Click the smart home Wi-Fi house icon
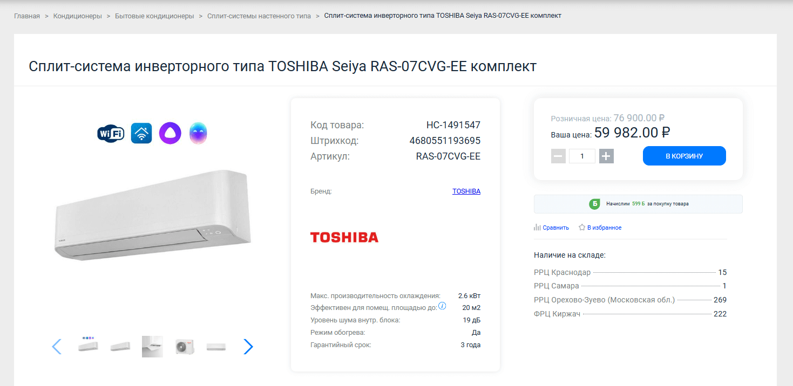 [x=141, y=133]
